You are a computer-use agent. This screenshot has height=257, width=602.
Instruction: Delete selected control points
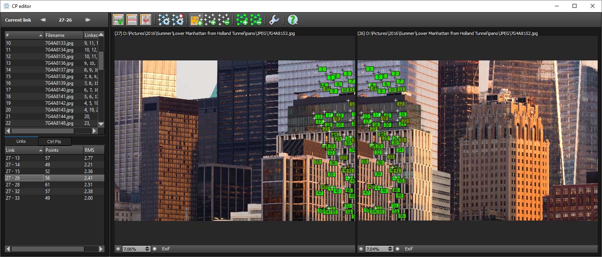click(x=224, y=20)
